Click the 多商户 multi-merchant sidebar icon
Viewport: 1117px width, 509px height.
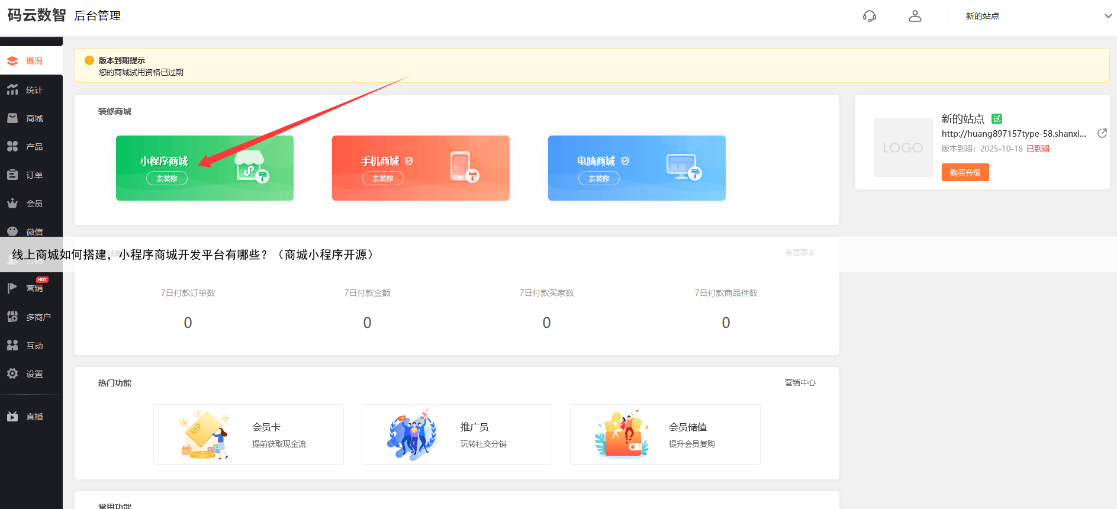[x=12, y=317]
